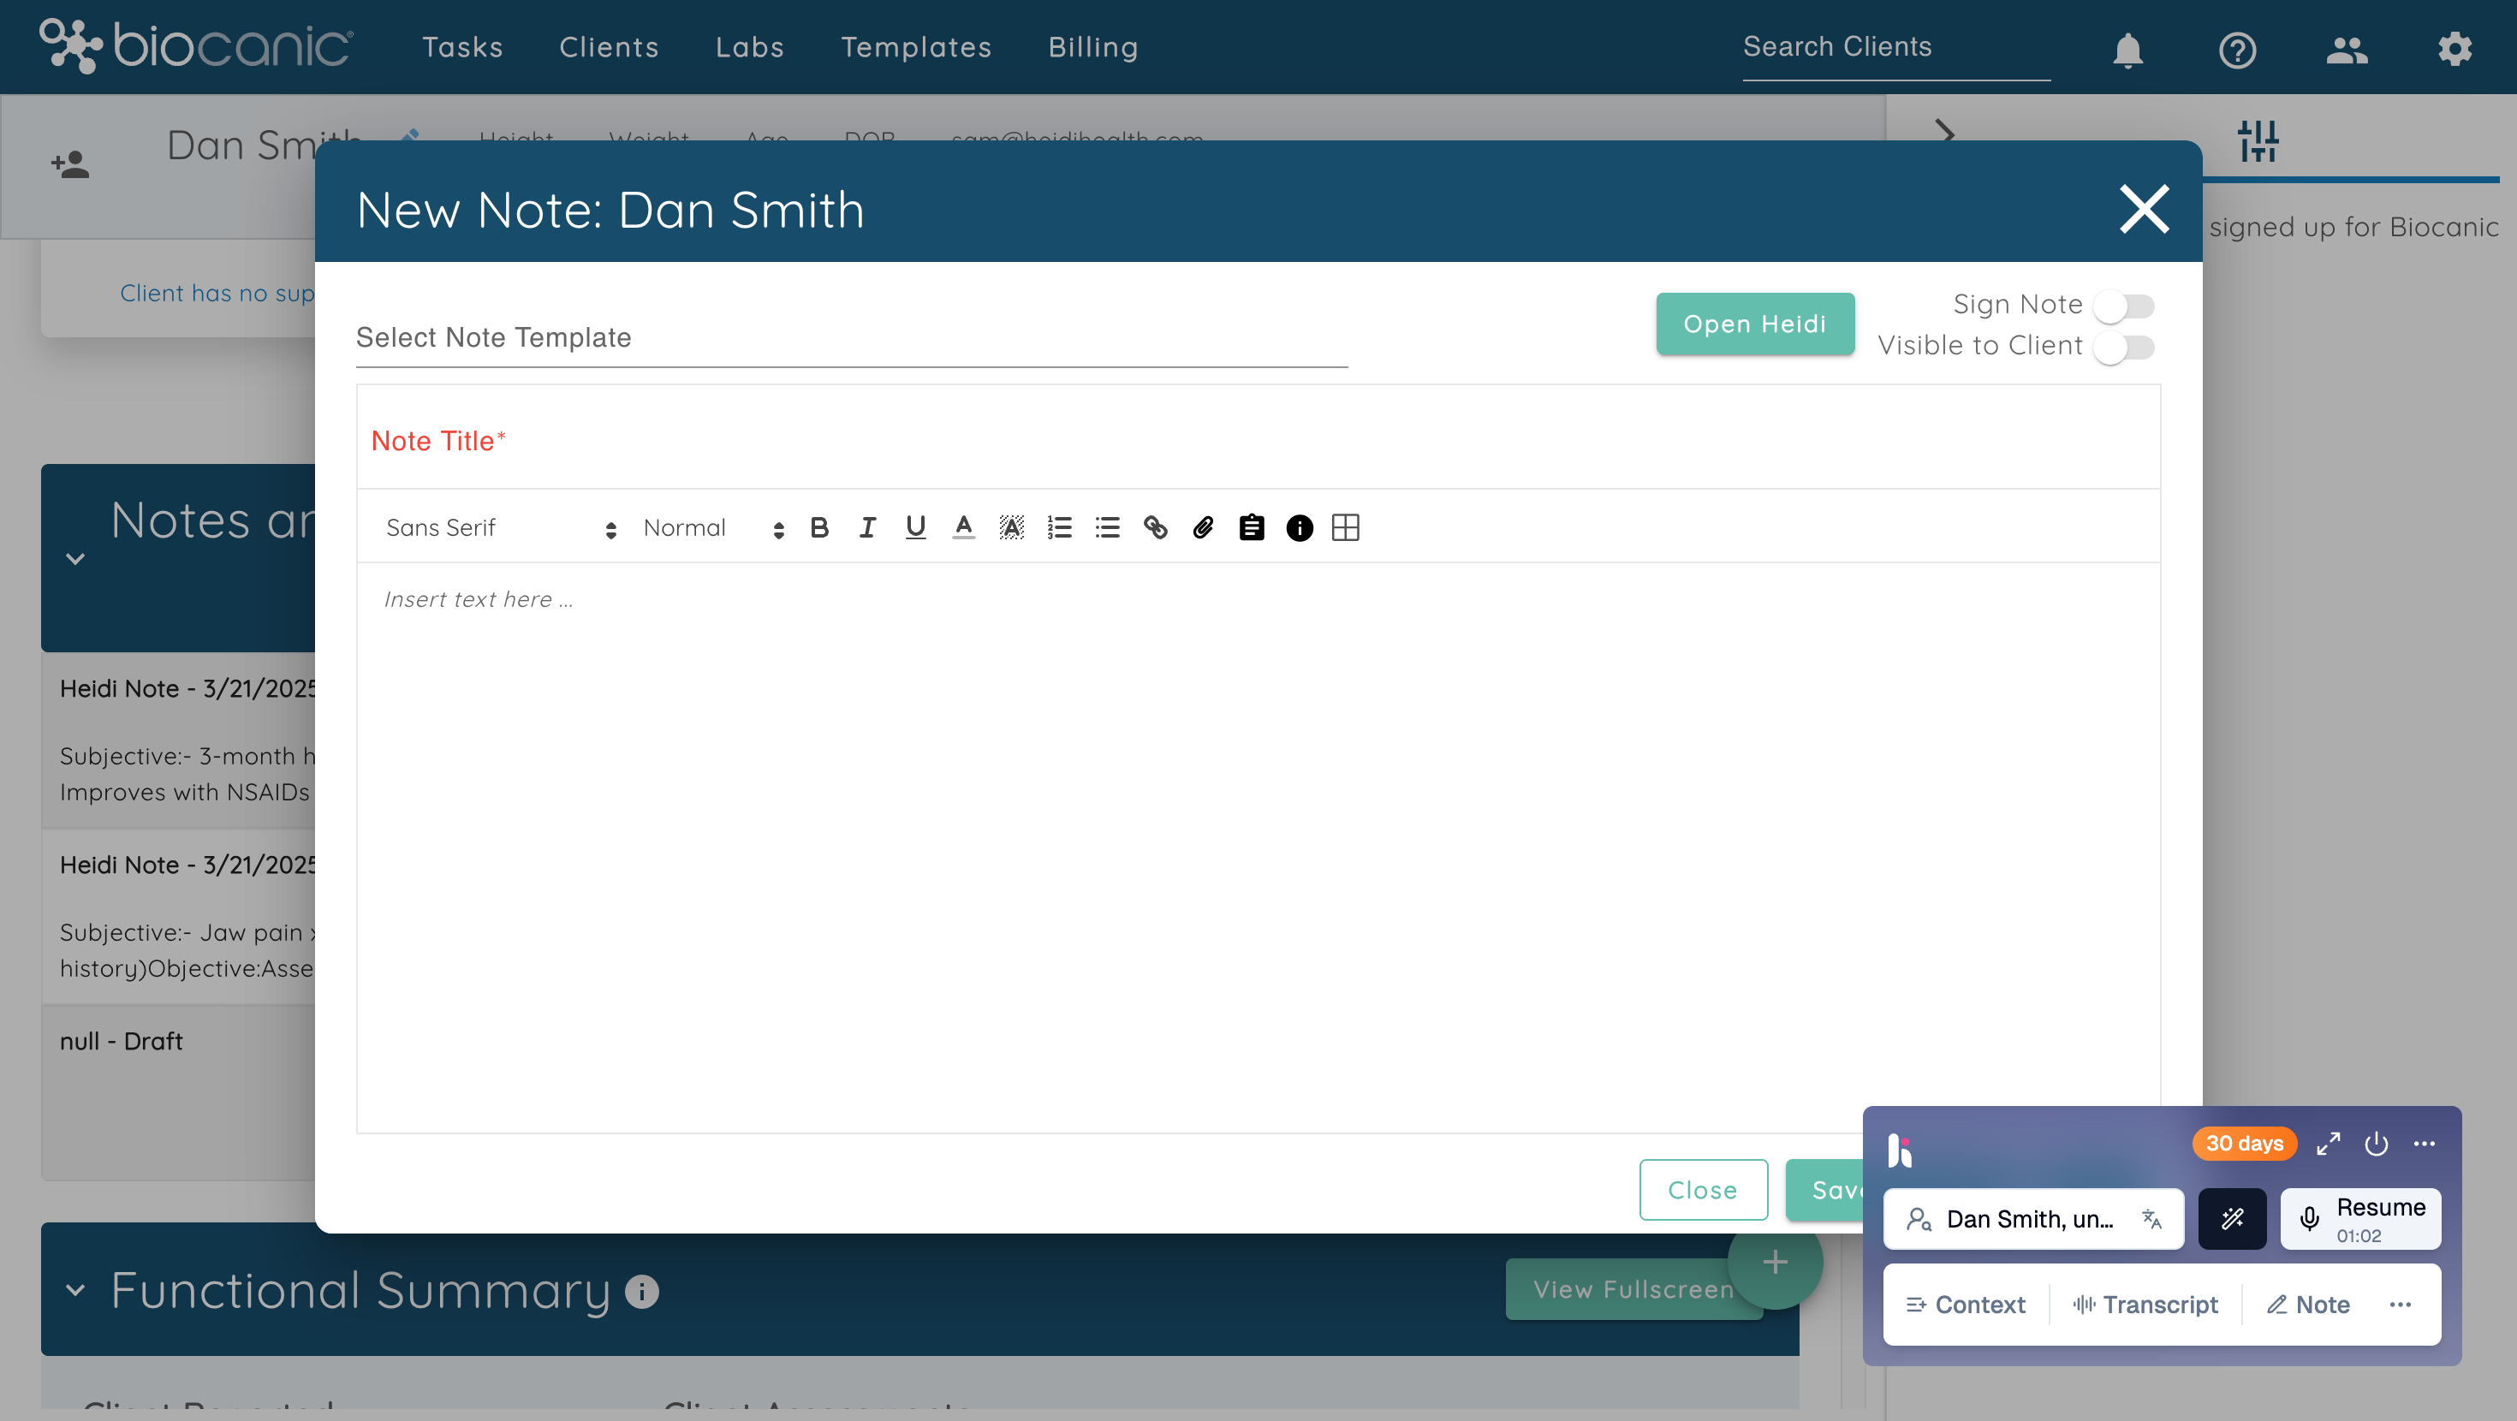Open the Tasks menu
This screenshot has height=1421, width=2517.
point(462,48)
